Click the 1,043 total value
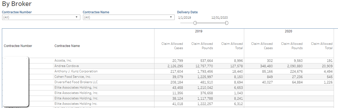338x108 pixels. (239, 93)
